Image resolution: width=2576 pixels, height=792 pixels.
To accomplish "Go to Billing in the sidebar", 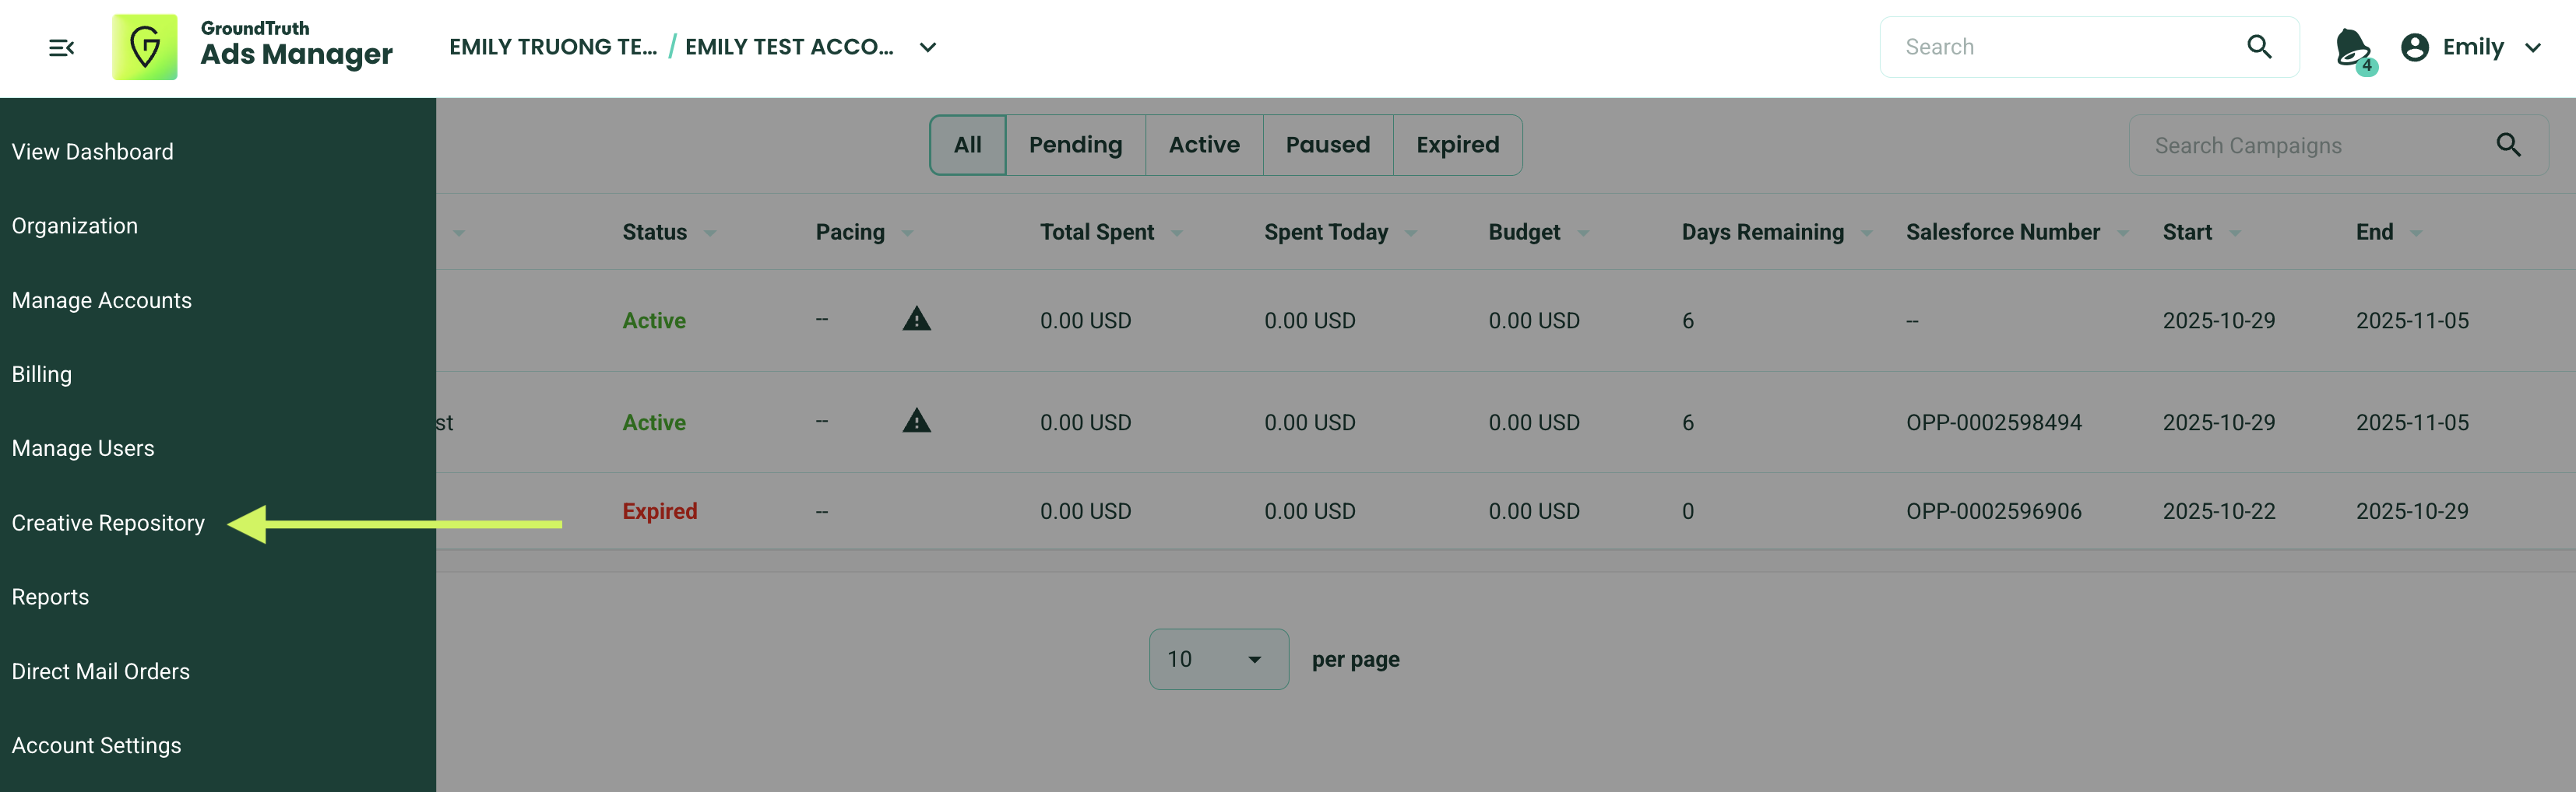I will (x=42, y=374).
